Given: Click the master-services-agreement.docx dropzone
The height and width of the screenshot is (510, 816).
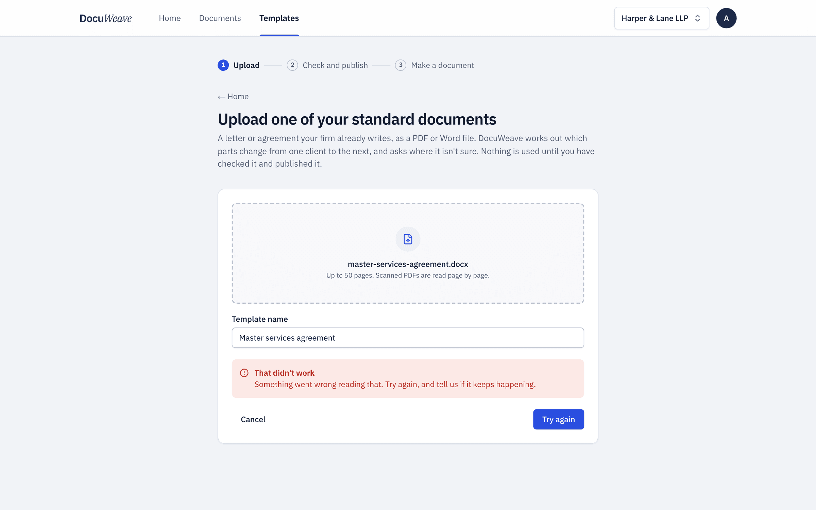Looking at the screenshot, I should pos(408,253).
